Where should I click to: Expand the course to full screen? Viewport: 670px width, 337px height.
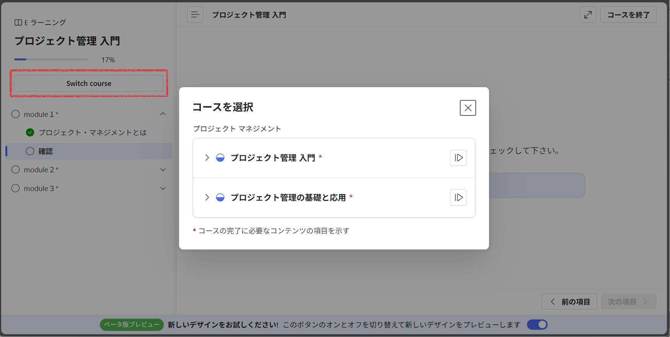(588, 15)
